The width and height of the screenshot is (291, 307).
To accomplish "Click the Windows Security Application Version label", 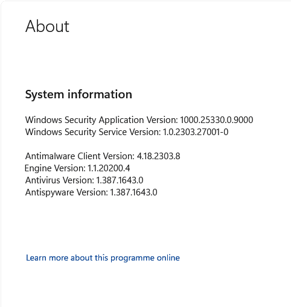I will pyautogui.click(x=101, y=120).
